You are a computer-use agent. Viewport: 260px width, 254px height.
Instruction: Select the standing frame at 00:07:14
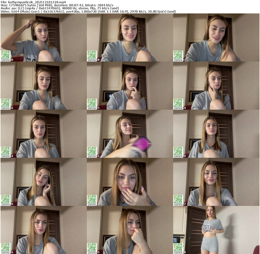point(216,230)
